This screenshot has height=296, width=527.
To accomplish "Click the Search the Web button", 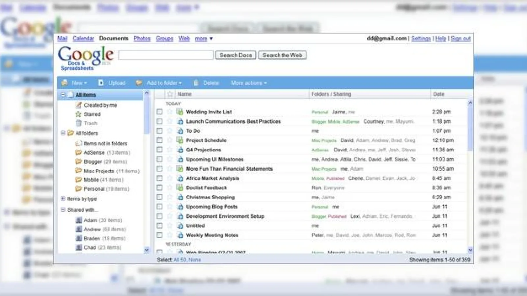I will (x=282, y=55).
